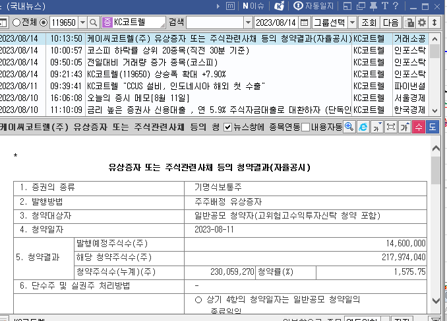
Task: Click the red 수 button
Action: (419, 127)
